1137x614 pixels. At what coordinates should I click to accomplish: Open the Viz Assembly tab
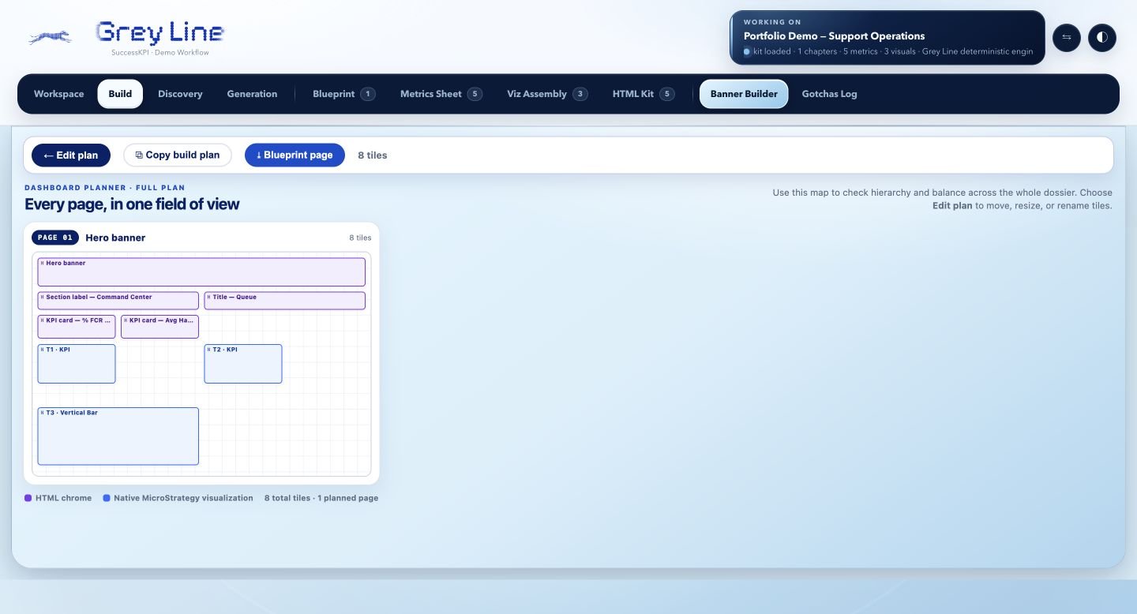tap(546, 94)
